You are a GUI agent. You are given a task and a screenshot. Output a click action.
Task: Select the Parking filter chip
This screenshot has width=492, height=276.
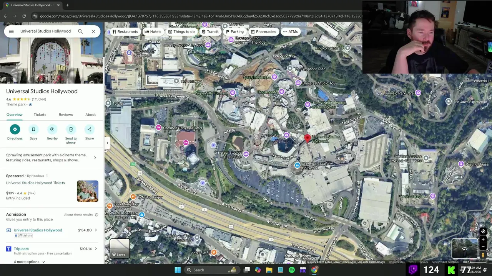coord(235,32)
